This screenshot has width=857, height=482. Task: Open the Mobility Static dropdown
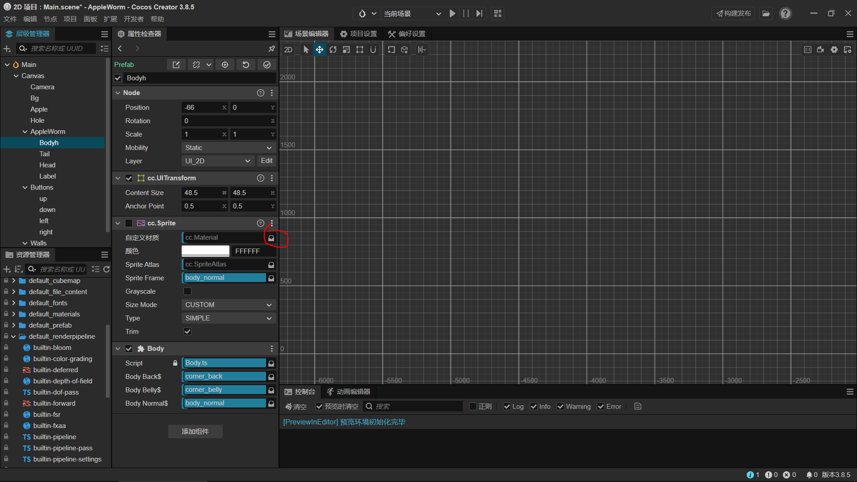[228, 148]
